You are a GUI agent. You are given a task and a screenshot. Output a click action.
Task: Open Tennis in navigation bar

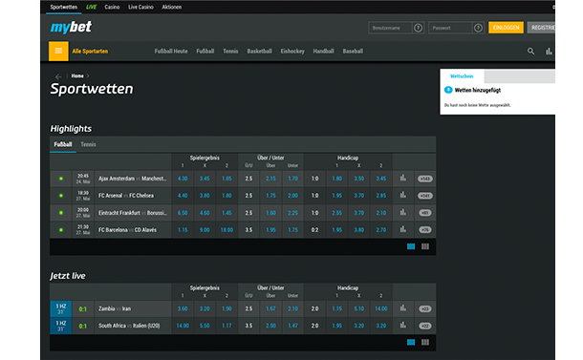pos(230,52)
